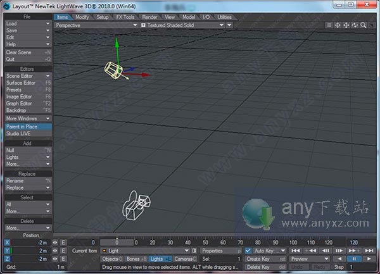Image resolution: width=380 pixels, height=274 pixels.
Task: Switch to the Setup tab
Action: coord(102,17)
